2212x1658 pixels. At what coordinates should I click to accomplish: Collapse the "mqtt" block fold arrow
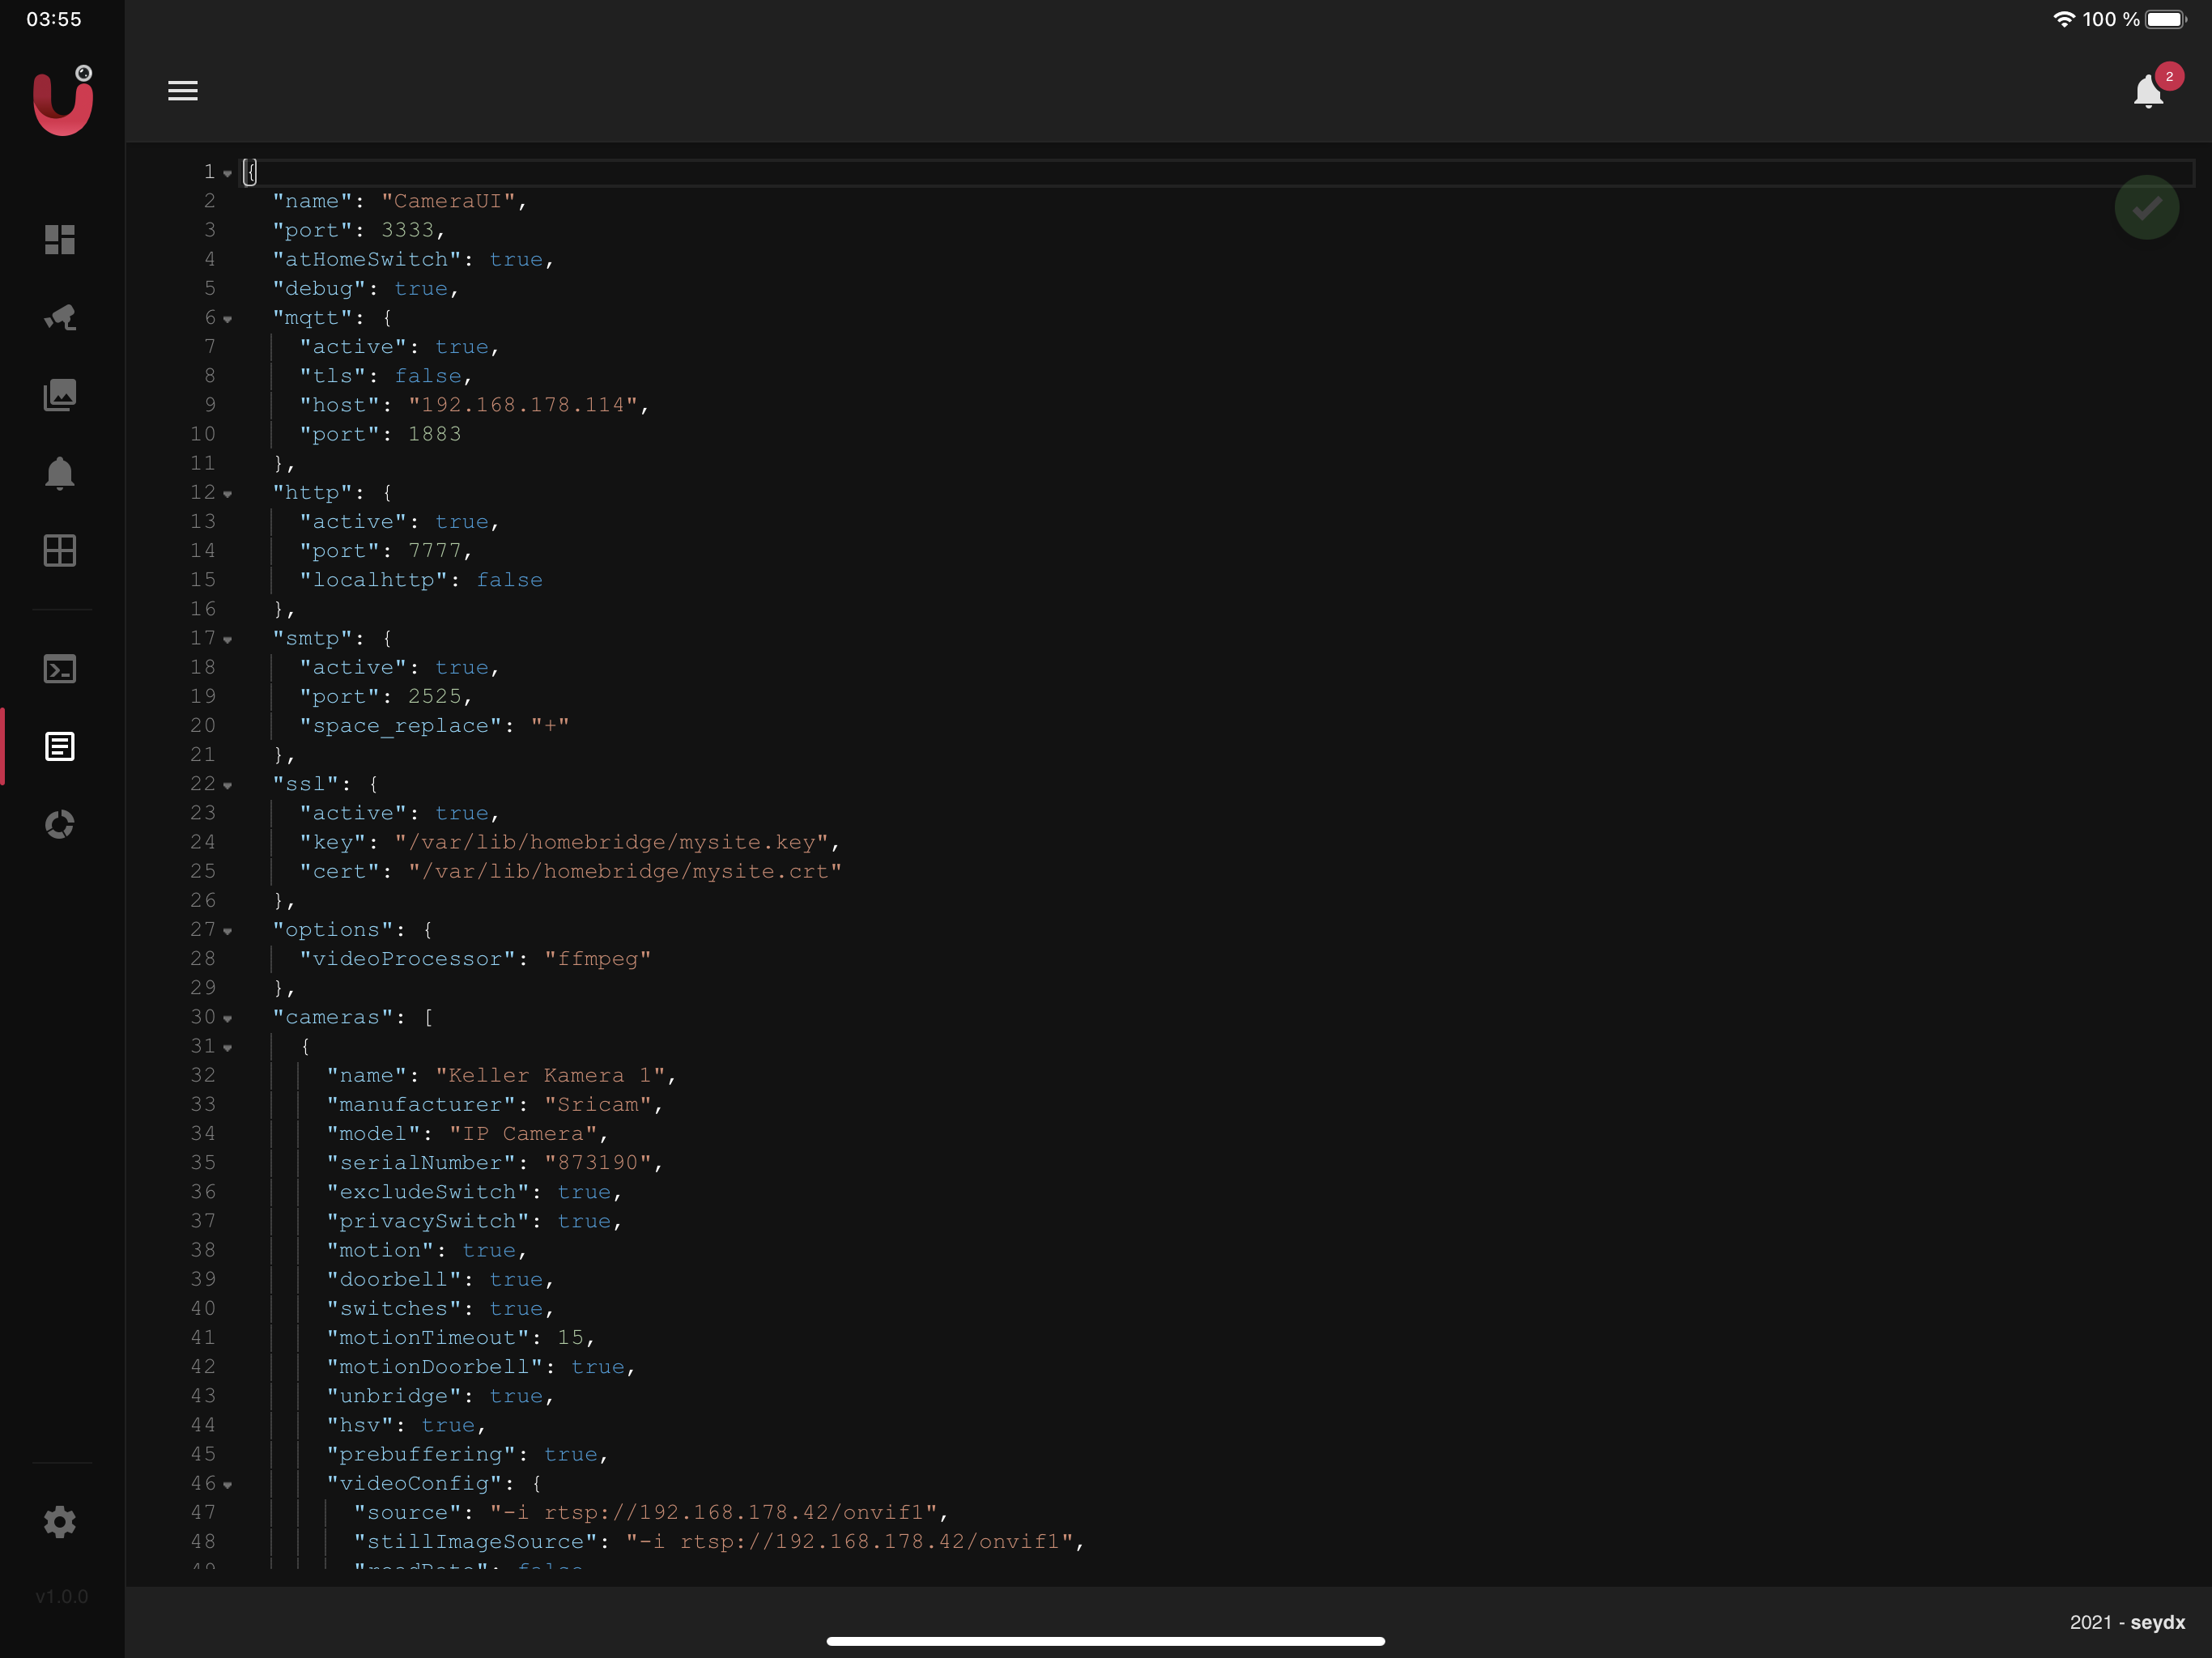228,319
